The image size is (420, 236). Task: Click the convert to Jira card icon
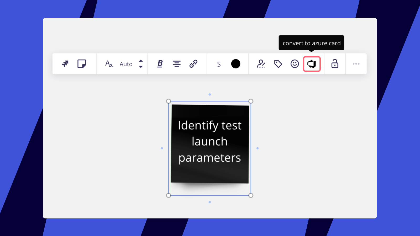65,64
